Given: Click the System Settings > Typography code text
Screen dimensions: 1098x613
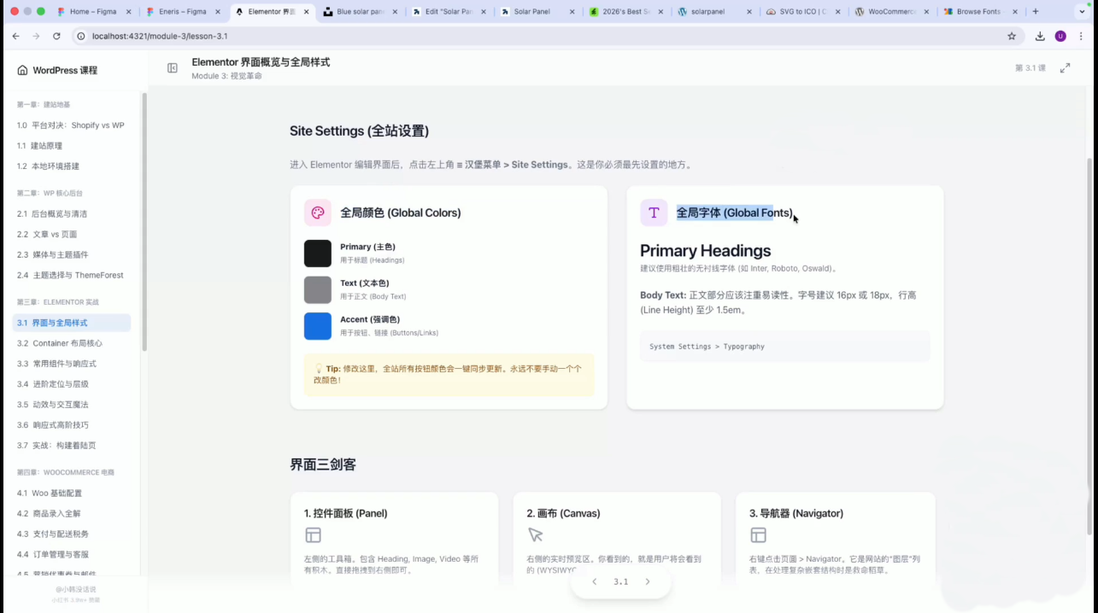Looking at the screenshot, I should tap(707, 347).
